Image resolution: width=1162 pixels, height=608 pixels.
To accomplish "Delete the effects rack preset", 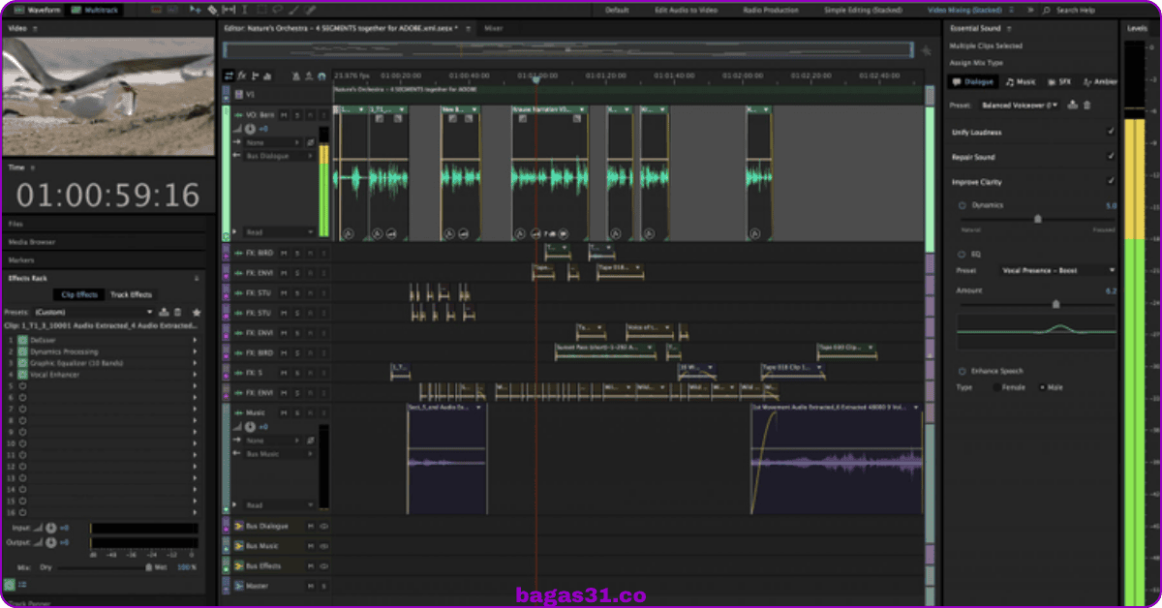I will click(x=177, y=313).
